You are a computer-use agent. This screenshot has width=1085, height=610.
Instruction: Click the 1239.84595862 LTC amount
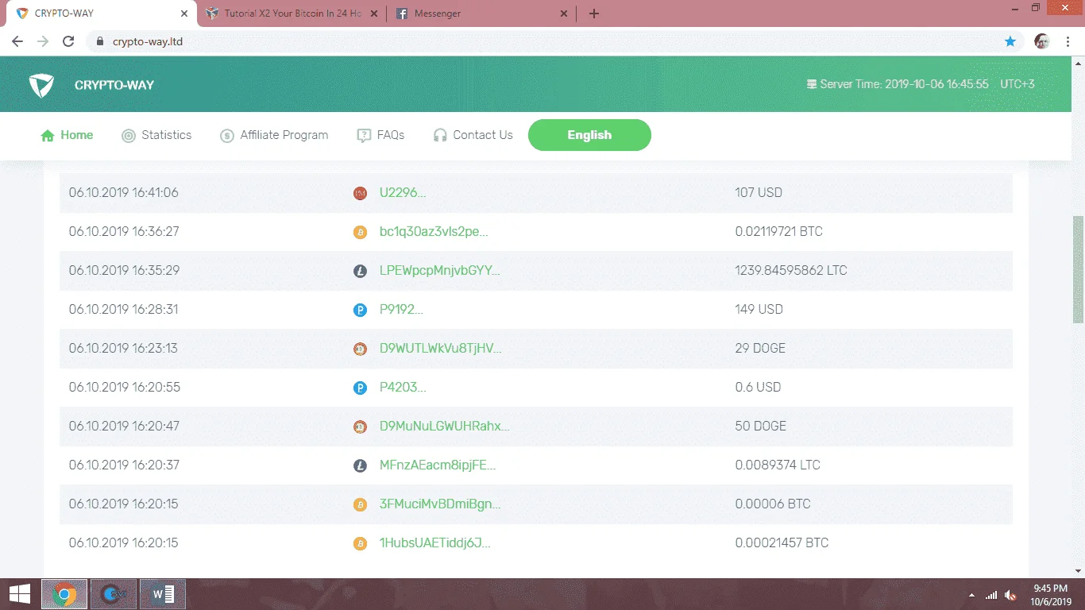click(x=791, y=271)
